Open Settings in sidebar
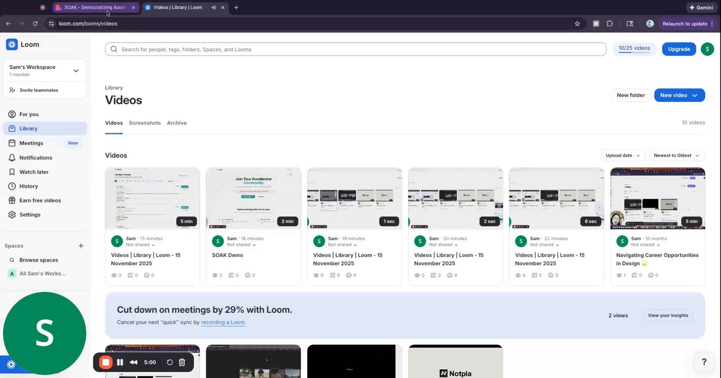Image resolution: width=721 pixels, height=378 pixels. 45,214
